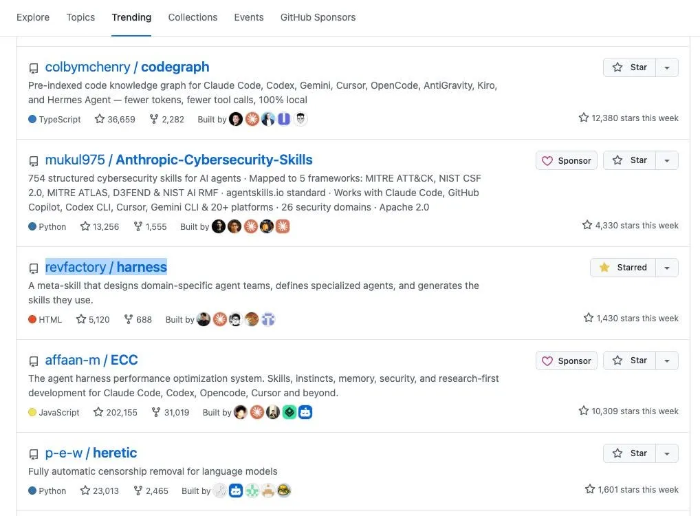Screen dimensions: 700x516
Task: Sponsor mukul975 via the Sponsor button
Action: click(567, 160)
